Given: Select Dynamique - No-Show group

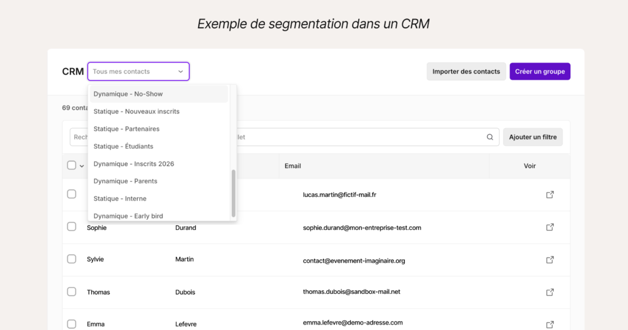Looking at the screenshot, I should [x=159, y=94].
